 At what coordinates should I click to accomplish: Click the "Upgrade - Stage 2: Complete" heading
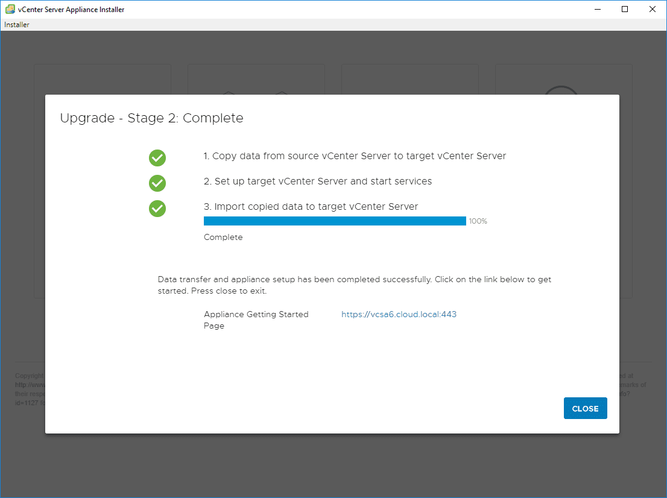tap(151, 118)
